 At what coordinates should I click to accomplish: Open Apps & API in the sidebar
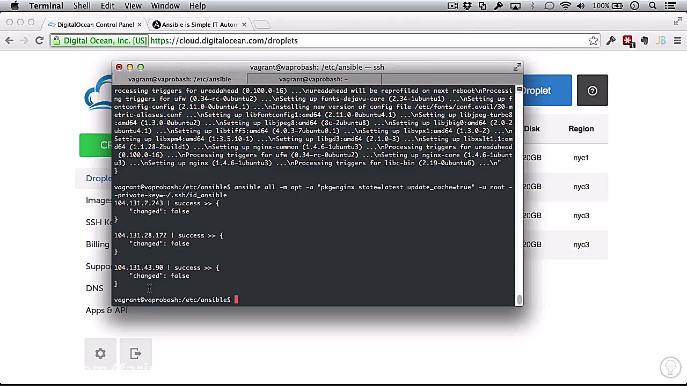pyautogui.click(x=107, y=310)
